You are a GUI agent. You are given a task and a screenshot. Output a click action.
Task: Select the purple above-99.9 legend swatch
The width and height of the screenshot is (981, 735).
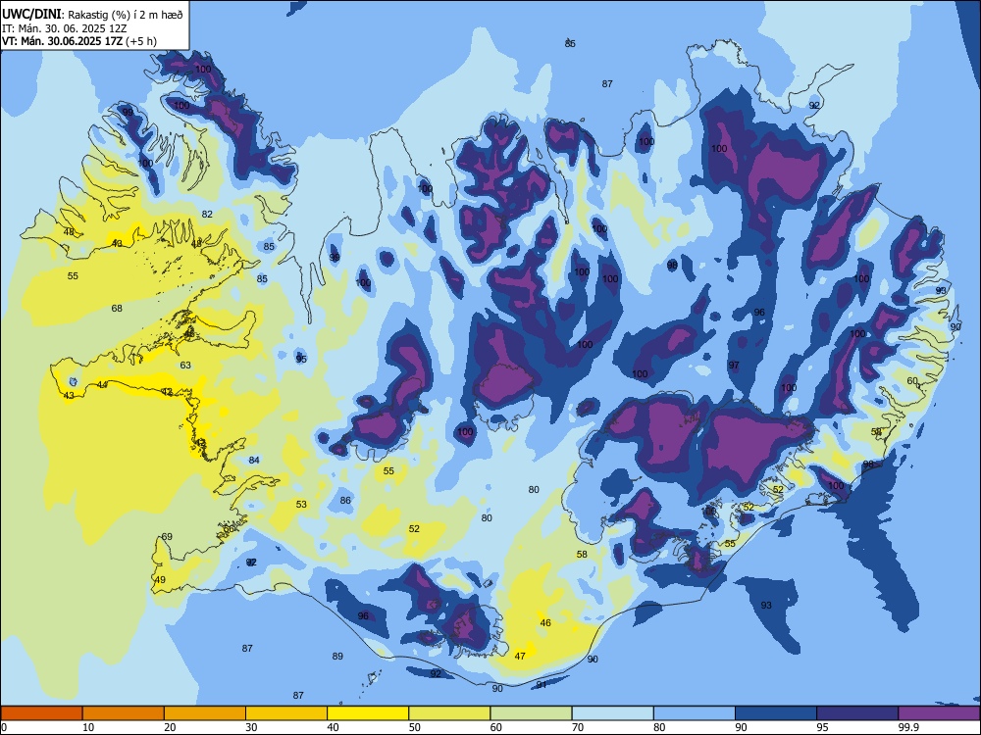[x=939, y=713]
